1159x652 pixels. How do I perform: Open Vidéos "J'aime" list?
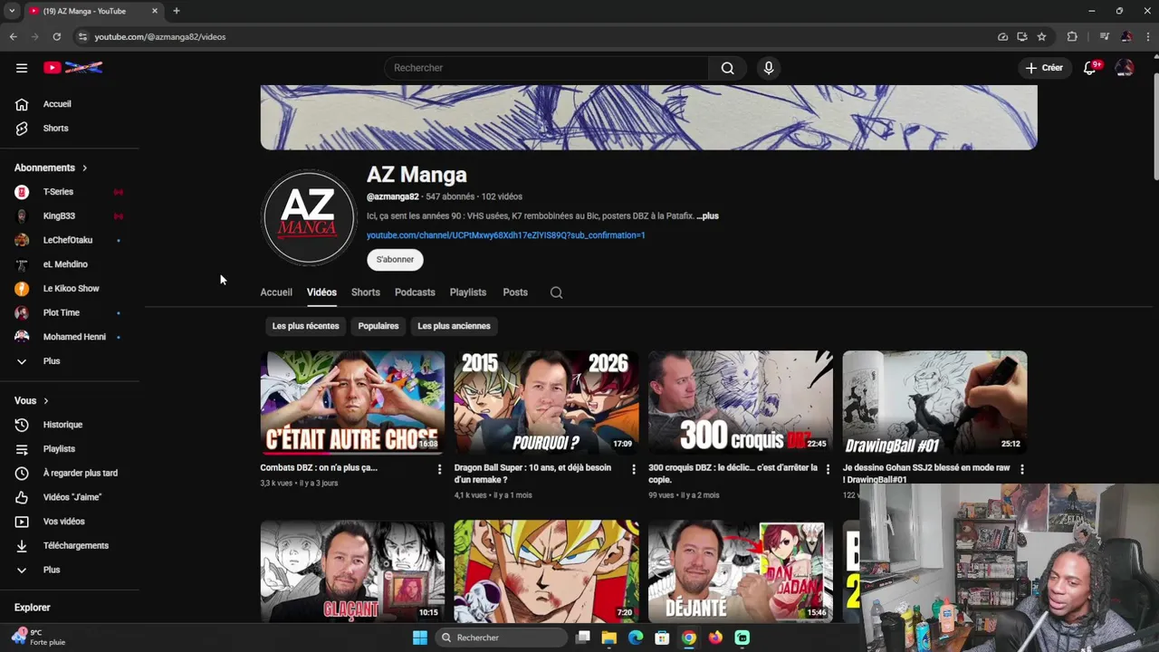click(72, 497)
